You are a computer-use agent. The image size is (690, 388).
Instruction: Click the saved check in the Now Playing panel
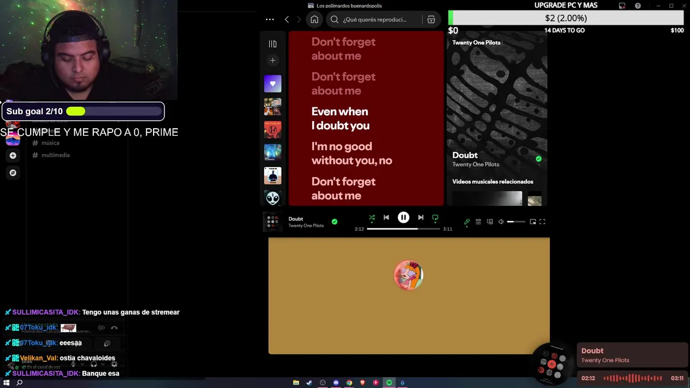[x=539, y=159]
